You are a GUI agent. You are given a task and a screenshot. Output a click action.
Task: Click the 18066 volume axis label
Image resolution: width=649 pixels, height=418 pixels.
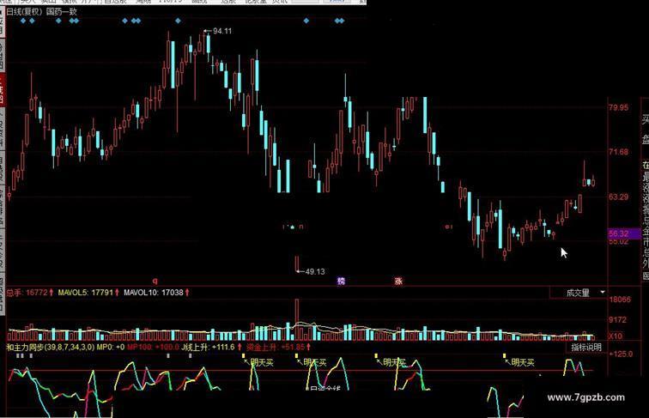pos(620,300)
